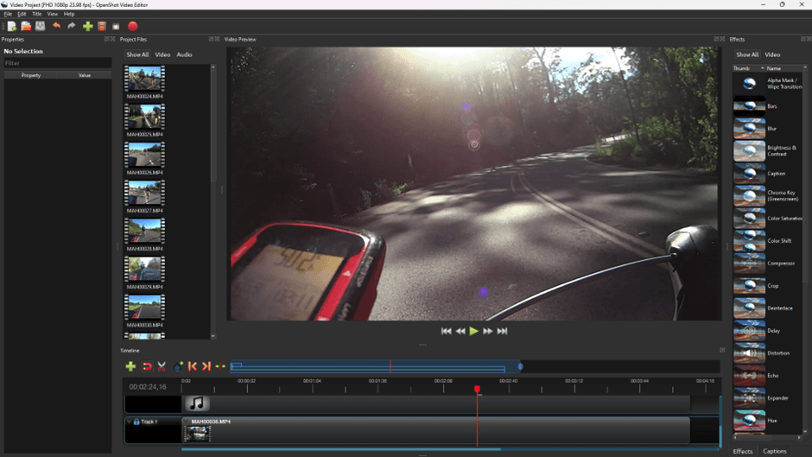The image size is (812, 457).
Task: Toggle the Video filter in Project Files
Action: click(x=162, y=54)
